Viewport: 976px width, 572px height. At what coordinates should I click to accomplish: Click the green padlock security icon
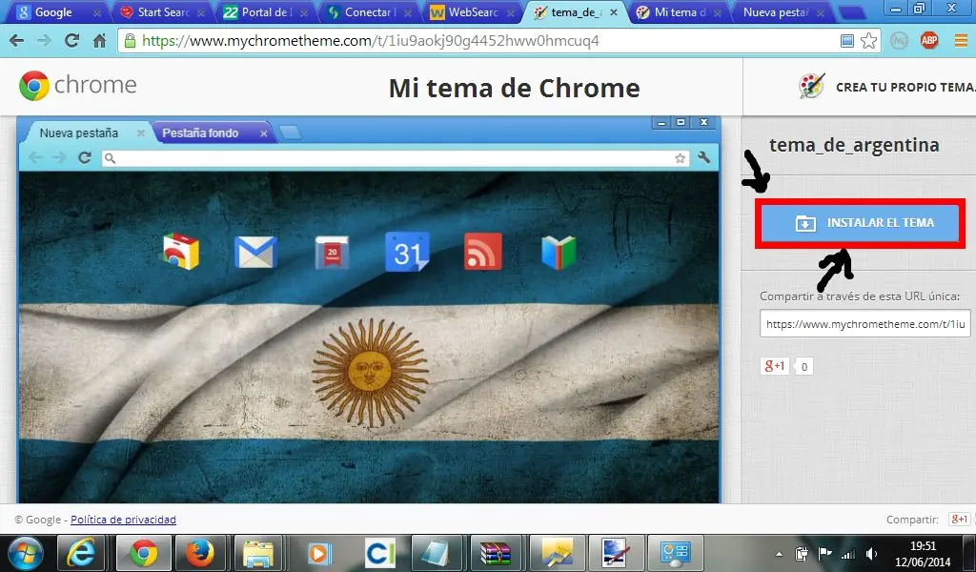point(130,41)
